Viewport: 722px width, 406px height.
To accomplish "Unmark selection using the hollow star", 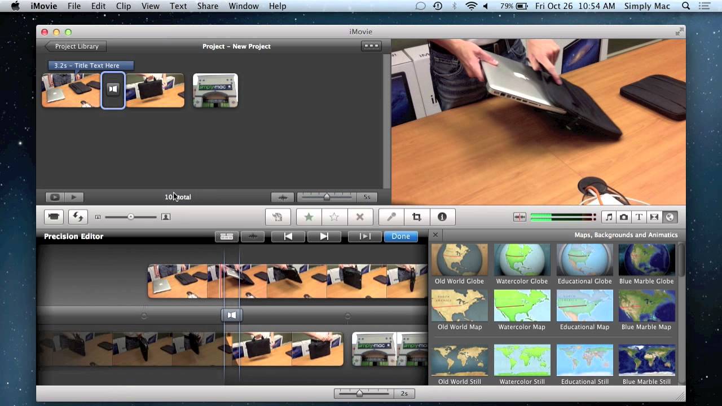I will 334,217.
